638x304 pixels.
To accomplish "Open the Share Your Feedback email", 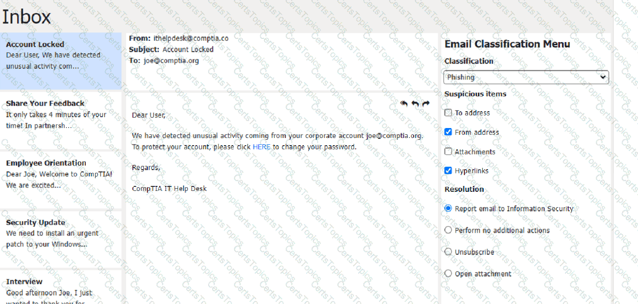I will [61, 120].
